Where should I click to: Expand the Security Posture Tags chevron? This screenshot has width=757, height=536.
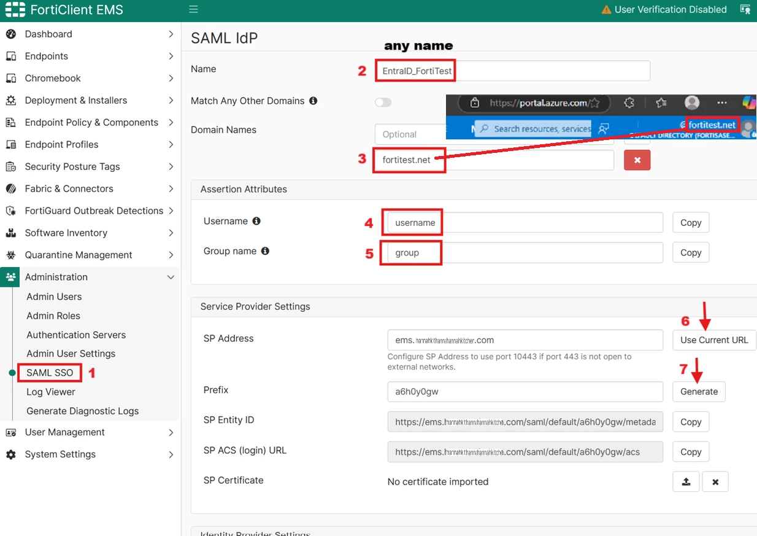(171, 167)
